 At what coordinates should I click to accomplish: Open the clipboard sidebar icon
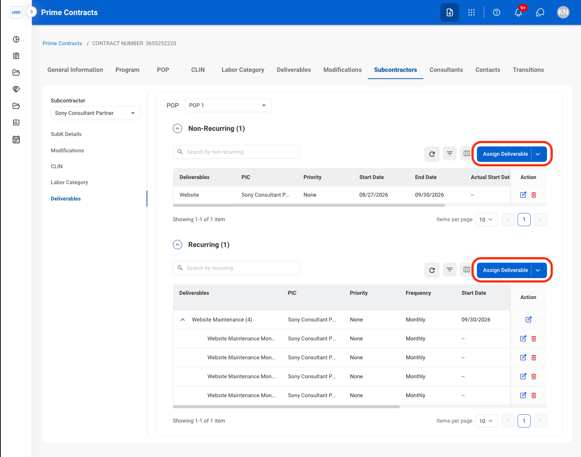[16, 56]
